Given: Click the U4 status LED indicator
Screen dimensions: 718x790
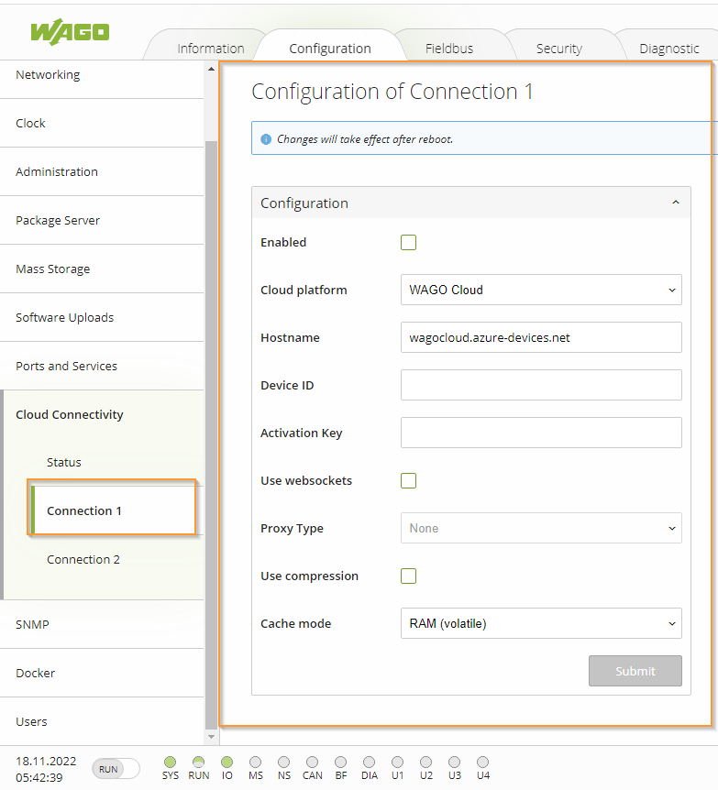Looking at the screenshot, I should point(482,762).
